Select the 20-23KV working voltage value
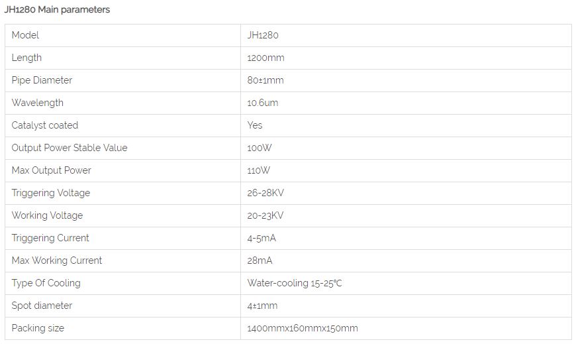The width and height of the screenshot is (576, 344). coord(265,215)
